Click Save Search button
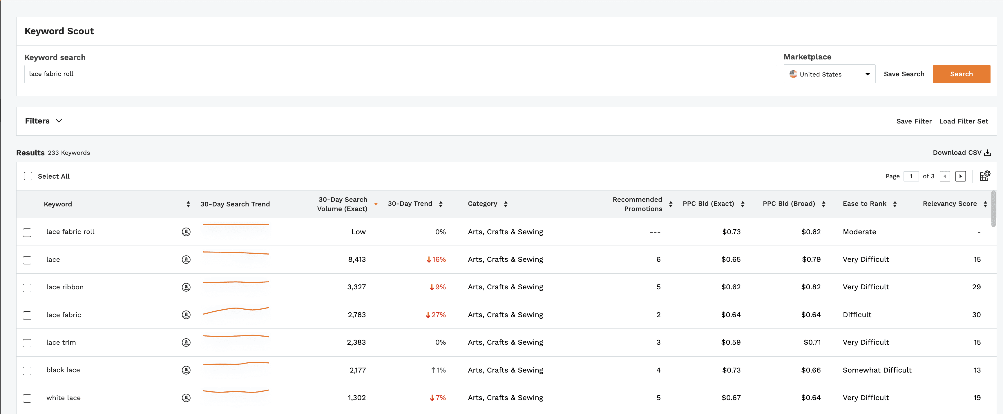 click(904, 74)
